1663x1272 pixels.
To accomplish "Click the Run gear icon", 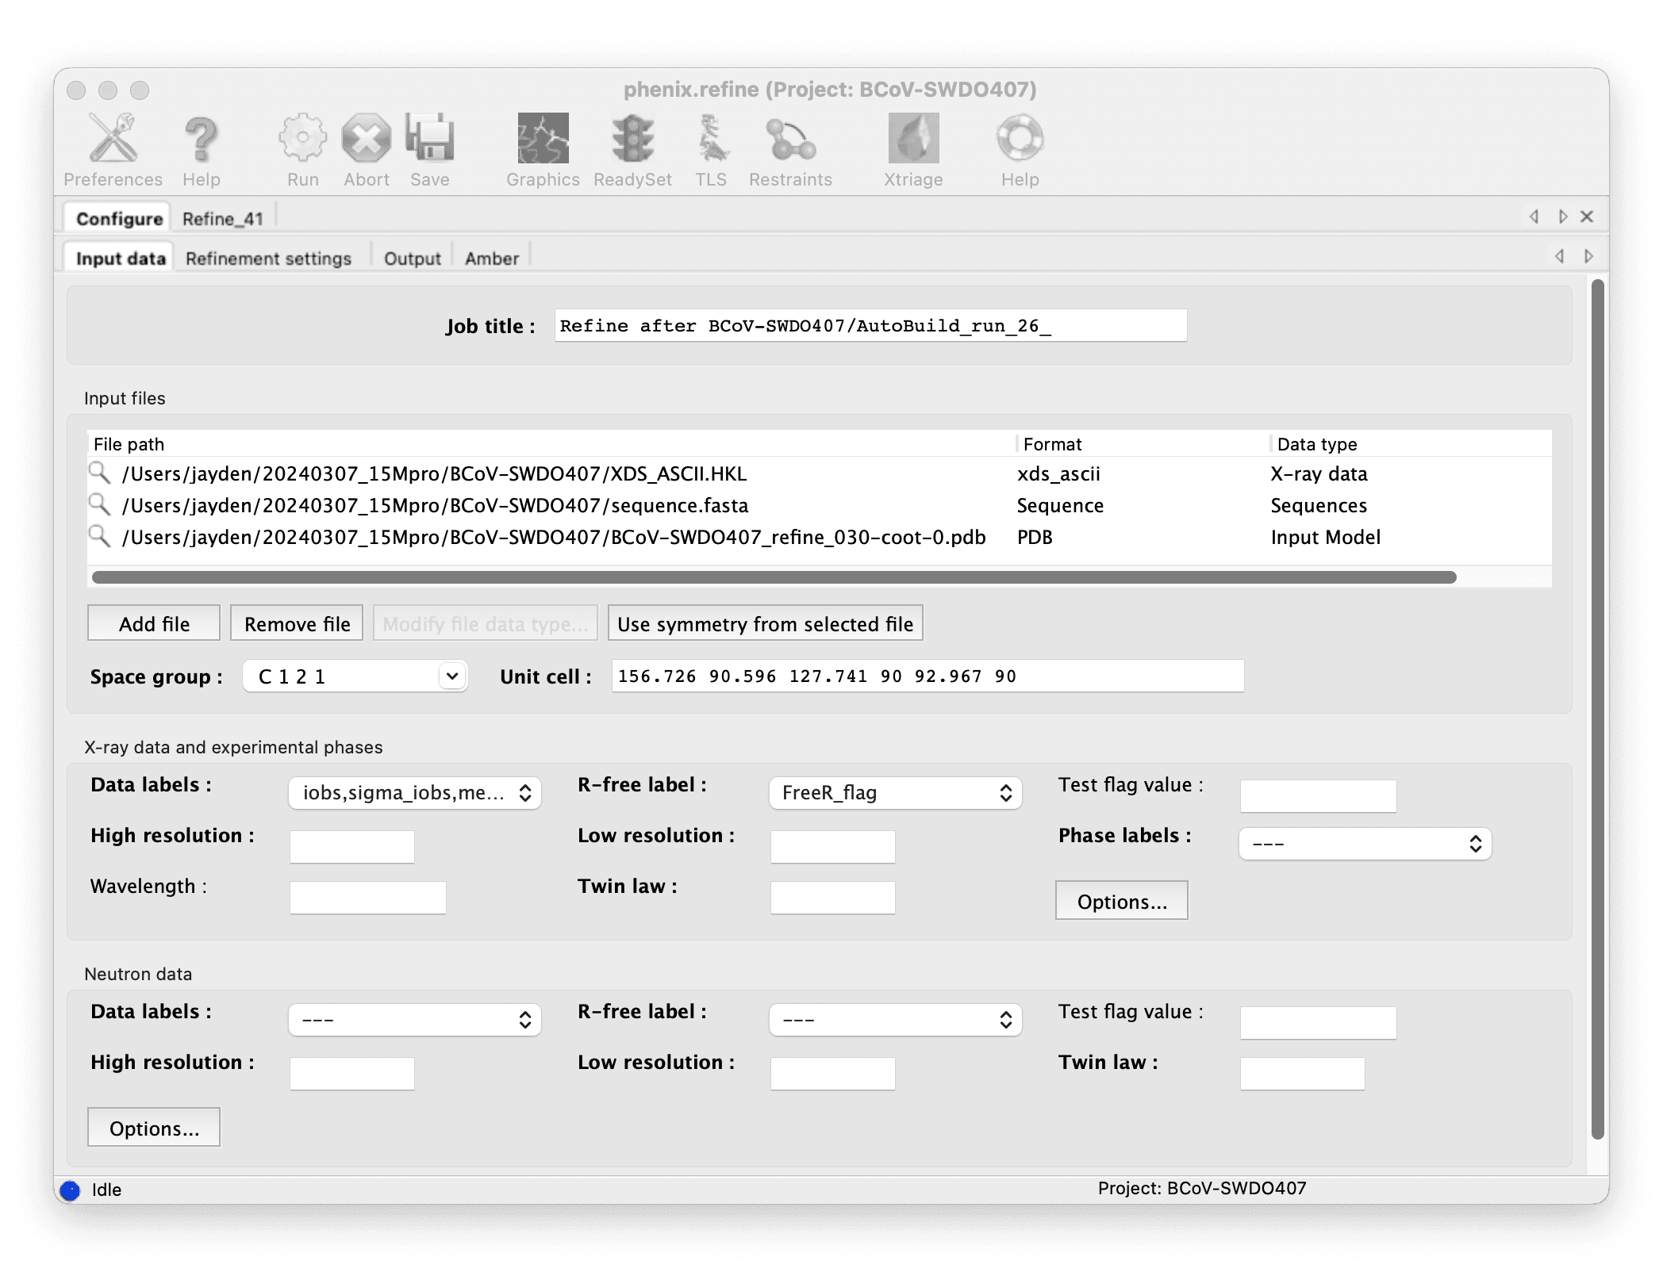I will coord(302,139).
